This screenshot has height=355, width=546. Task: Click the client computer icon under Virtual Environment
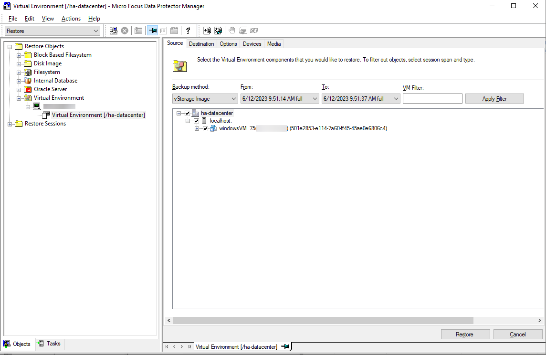pyautogui.click(x=37, y=106)
